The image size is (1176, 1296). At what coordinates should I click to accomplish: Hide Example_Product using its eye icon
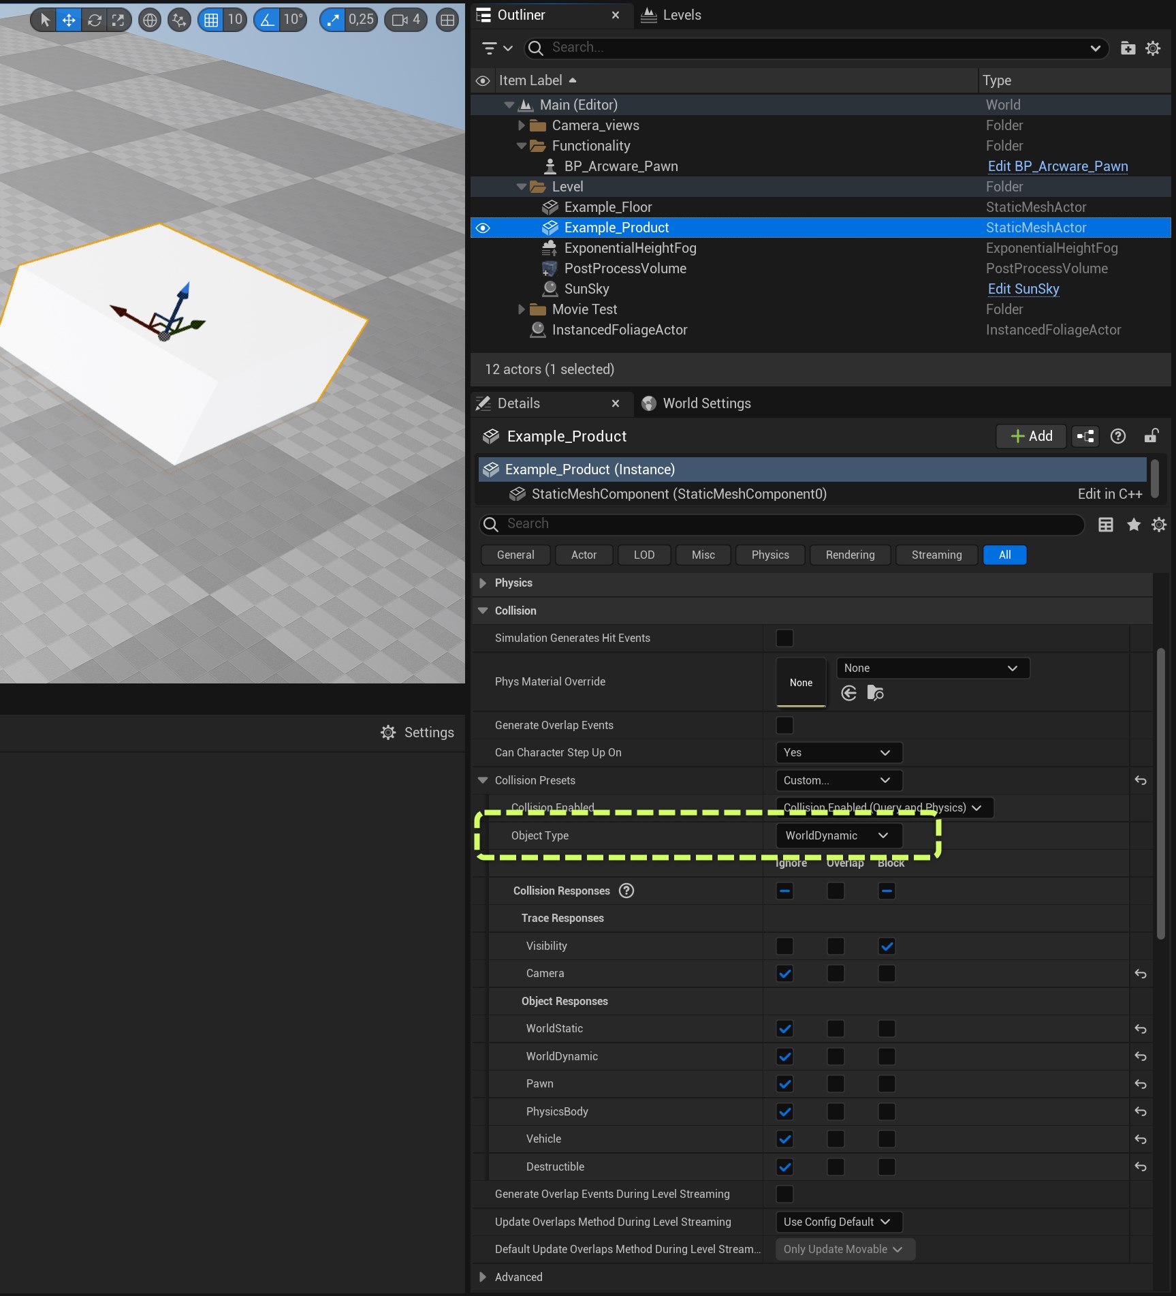click(x=483, y=228)
